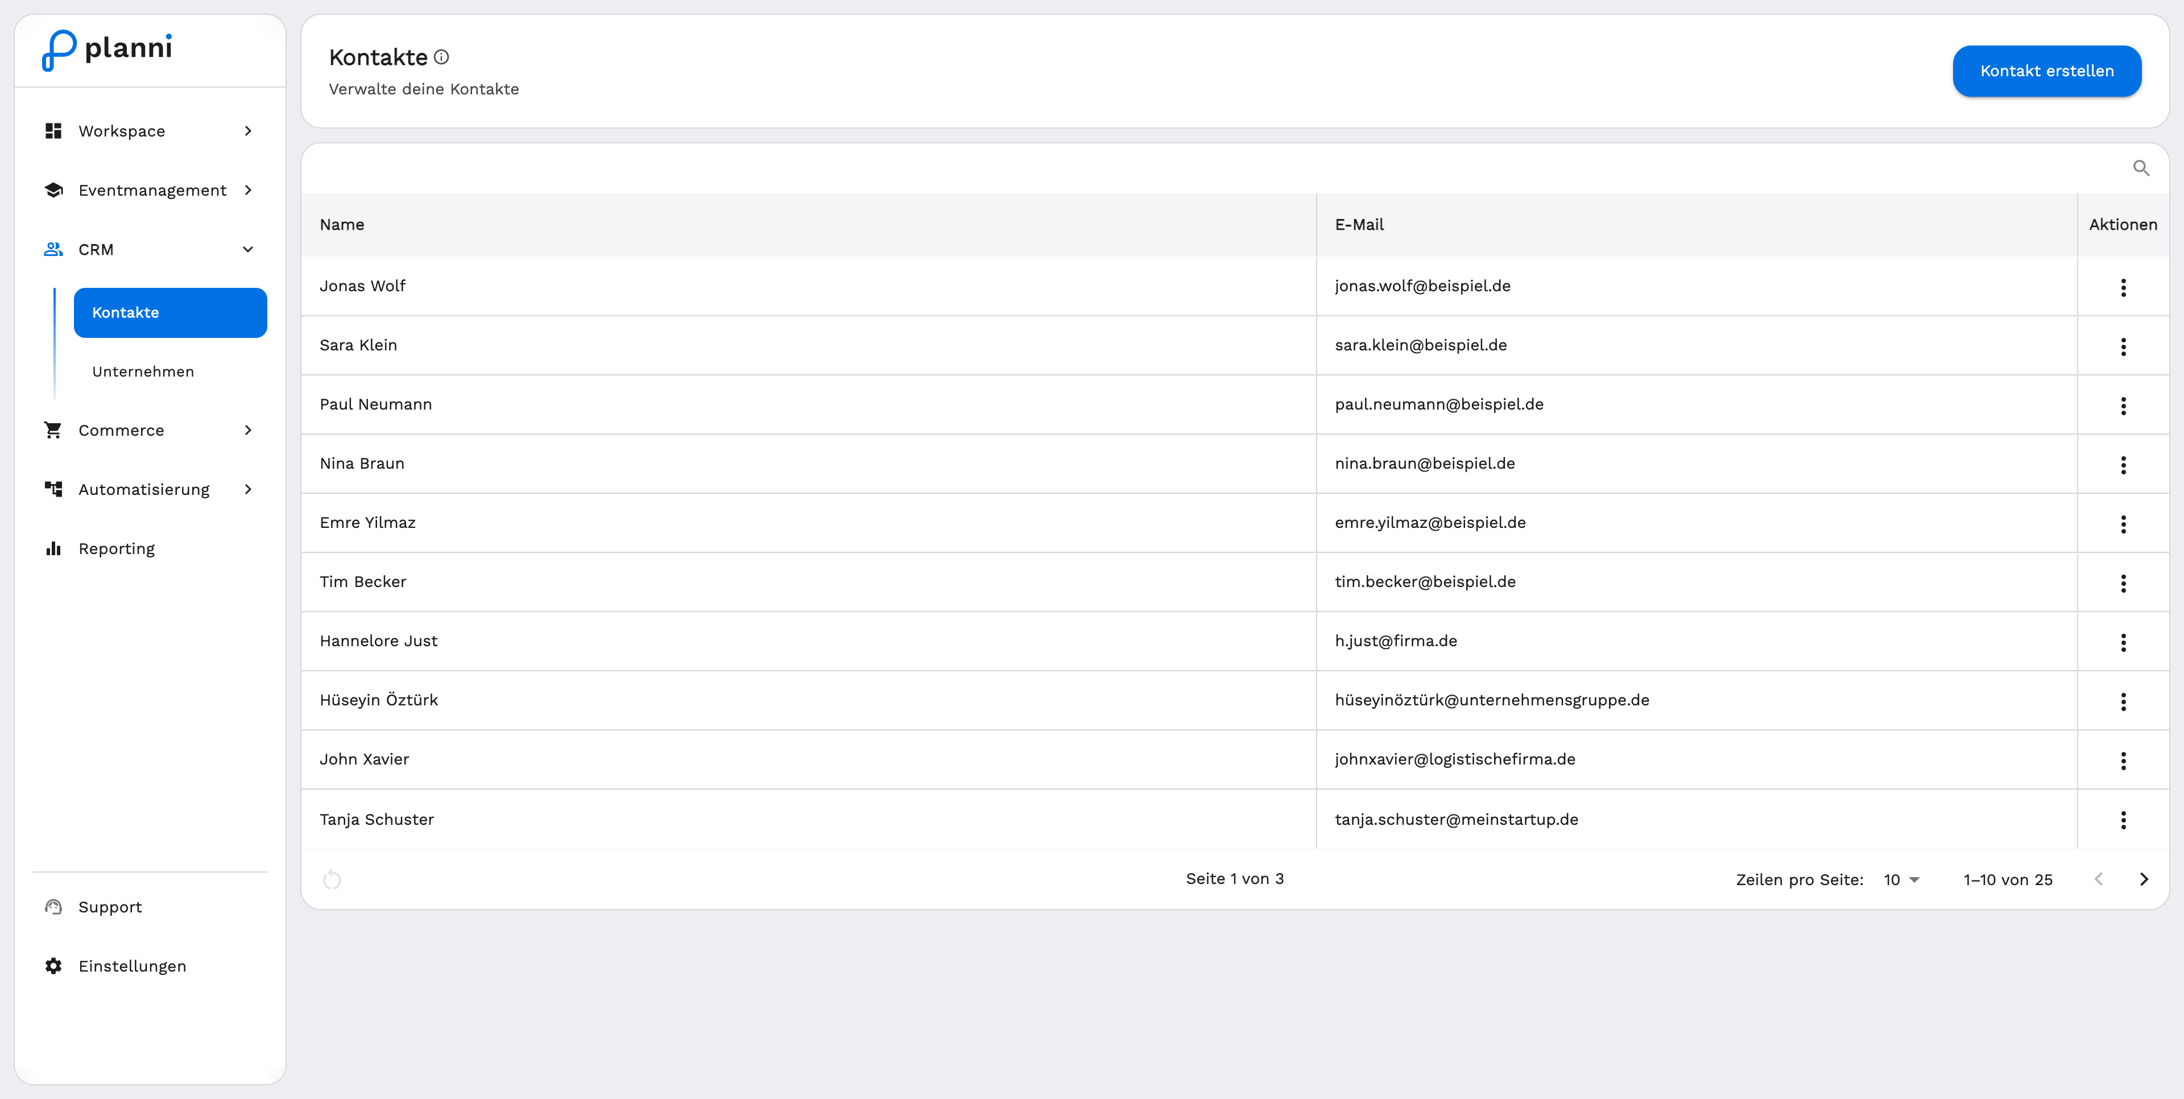The image size is (2184, 1099).
Task: Open actions menu for Sara Klein
Action: (2123, 346)
